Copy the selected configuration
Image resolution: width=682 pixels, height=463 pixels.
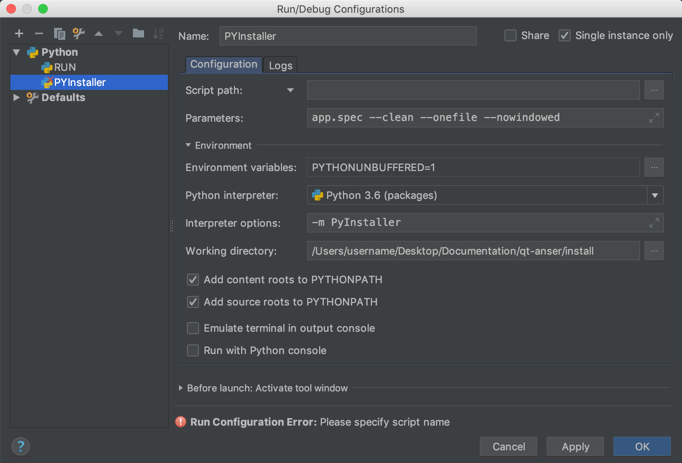tap(59, 34)
